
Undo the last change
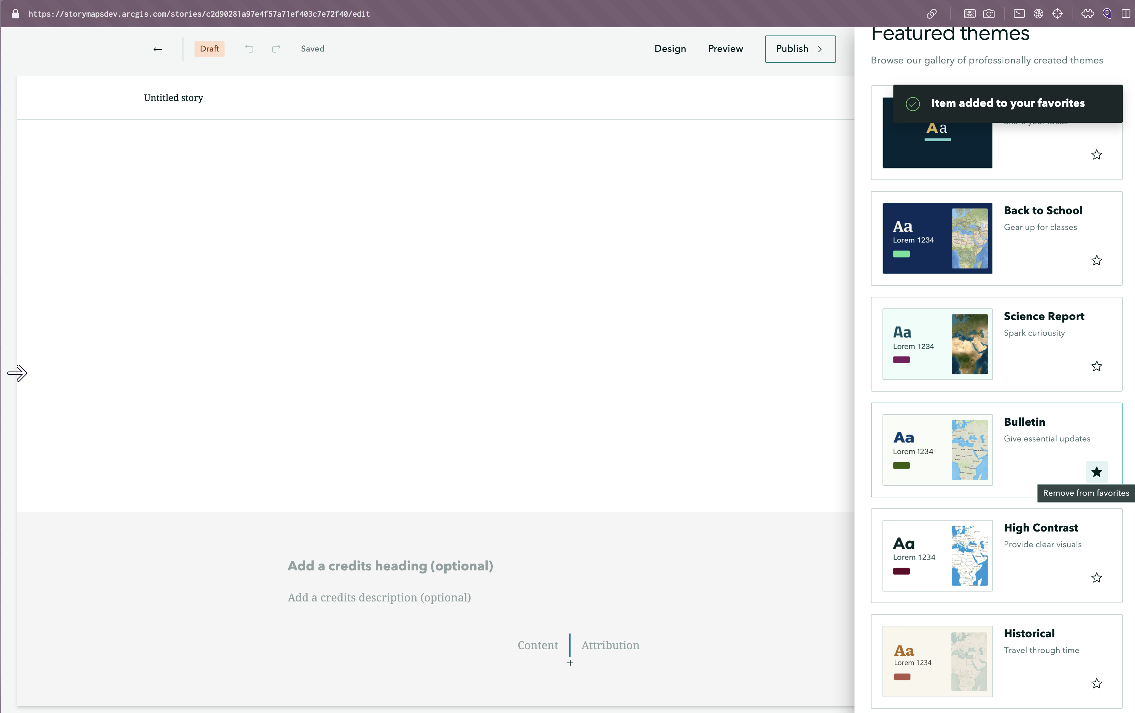[249, 48]
